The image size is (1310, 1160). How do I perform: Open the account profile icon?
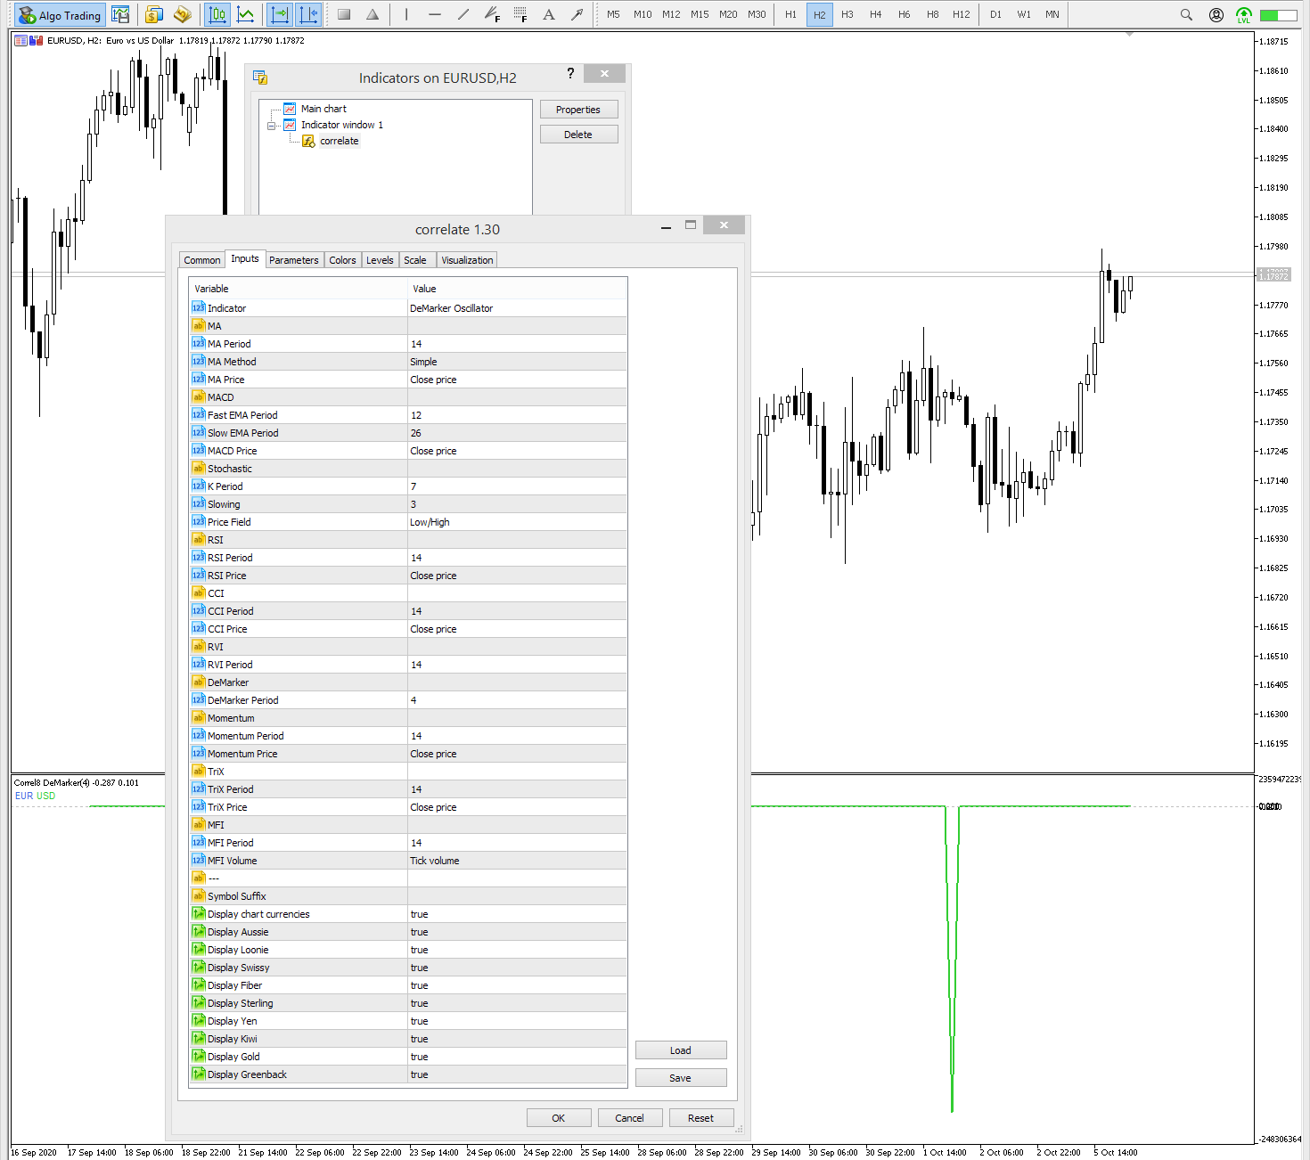tap(1216, 14)
